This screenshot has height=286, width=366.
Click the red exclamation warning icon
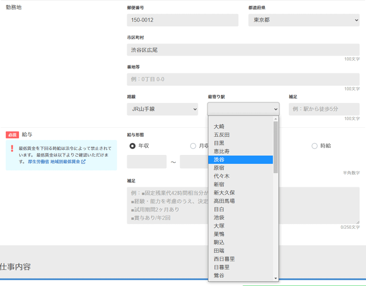[x=12, y=148]
